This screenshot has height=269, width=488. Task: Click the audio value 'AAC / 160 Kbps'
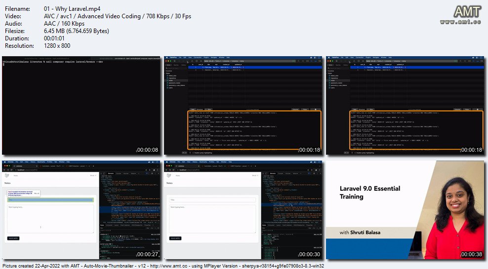[x=64, y=24]
